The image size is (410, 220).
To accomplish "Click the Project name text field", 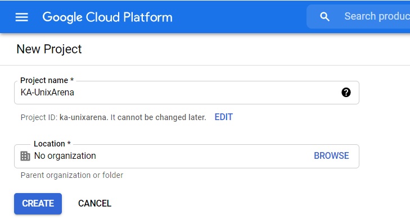I will tap(186, 93).
